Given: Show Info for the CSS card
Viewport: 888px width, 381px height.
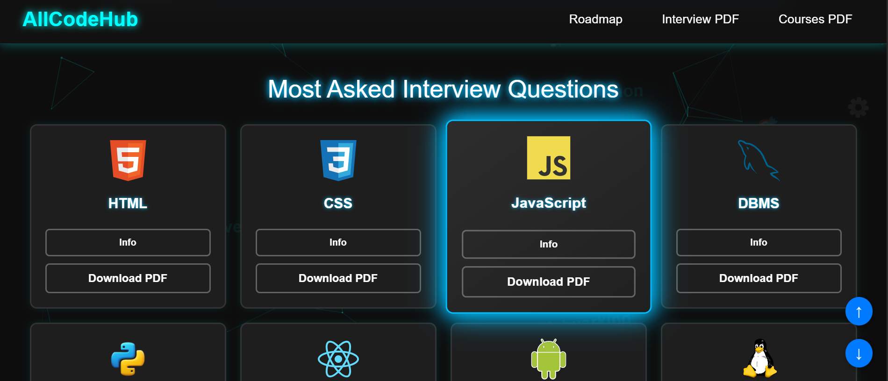Looking at the screenshot, I should (x=338, y=242).
